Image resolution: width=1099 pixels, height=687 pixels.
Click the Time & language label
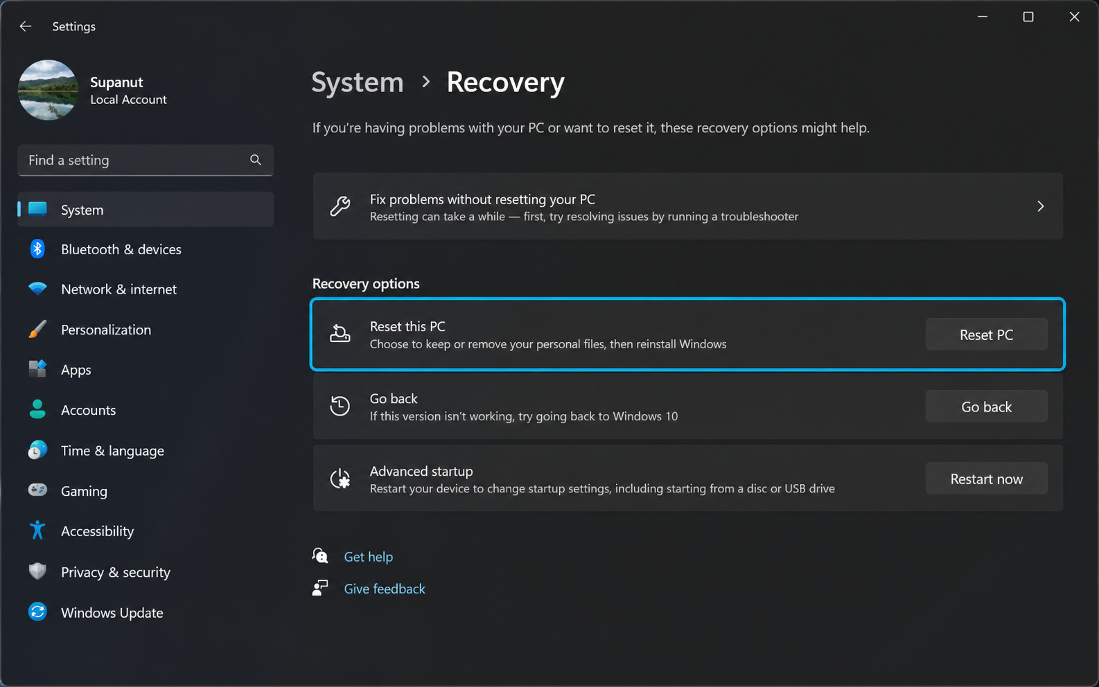[x=112, y=451]
